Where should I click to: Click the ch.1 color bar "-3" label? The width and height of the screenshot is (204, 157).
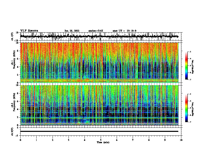(190, 52)
